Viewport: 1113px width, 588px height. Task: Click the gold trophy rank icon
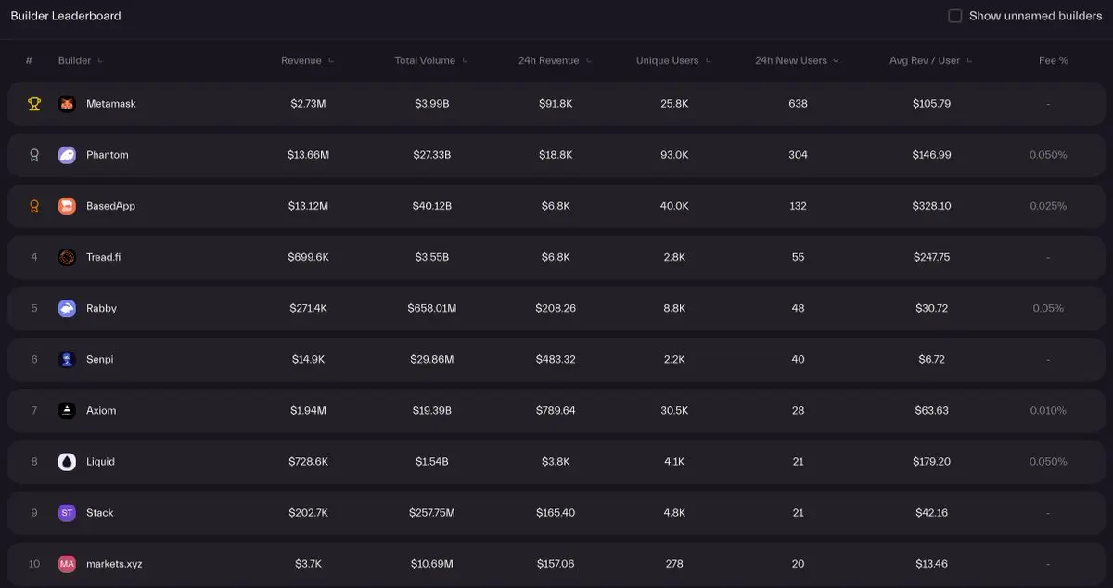(34, 104)
